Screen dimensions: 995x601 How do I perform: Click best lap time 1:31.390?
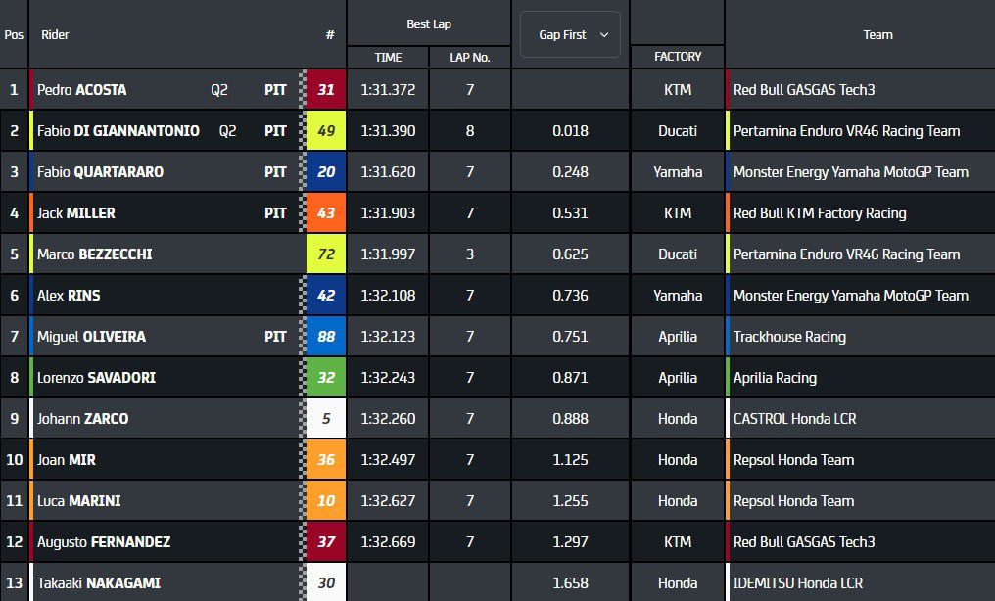(x=388, y=131)
